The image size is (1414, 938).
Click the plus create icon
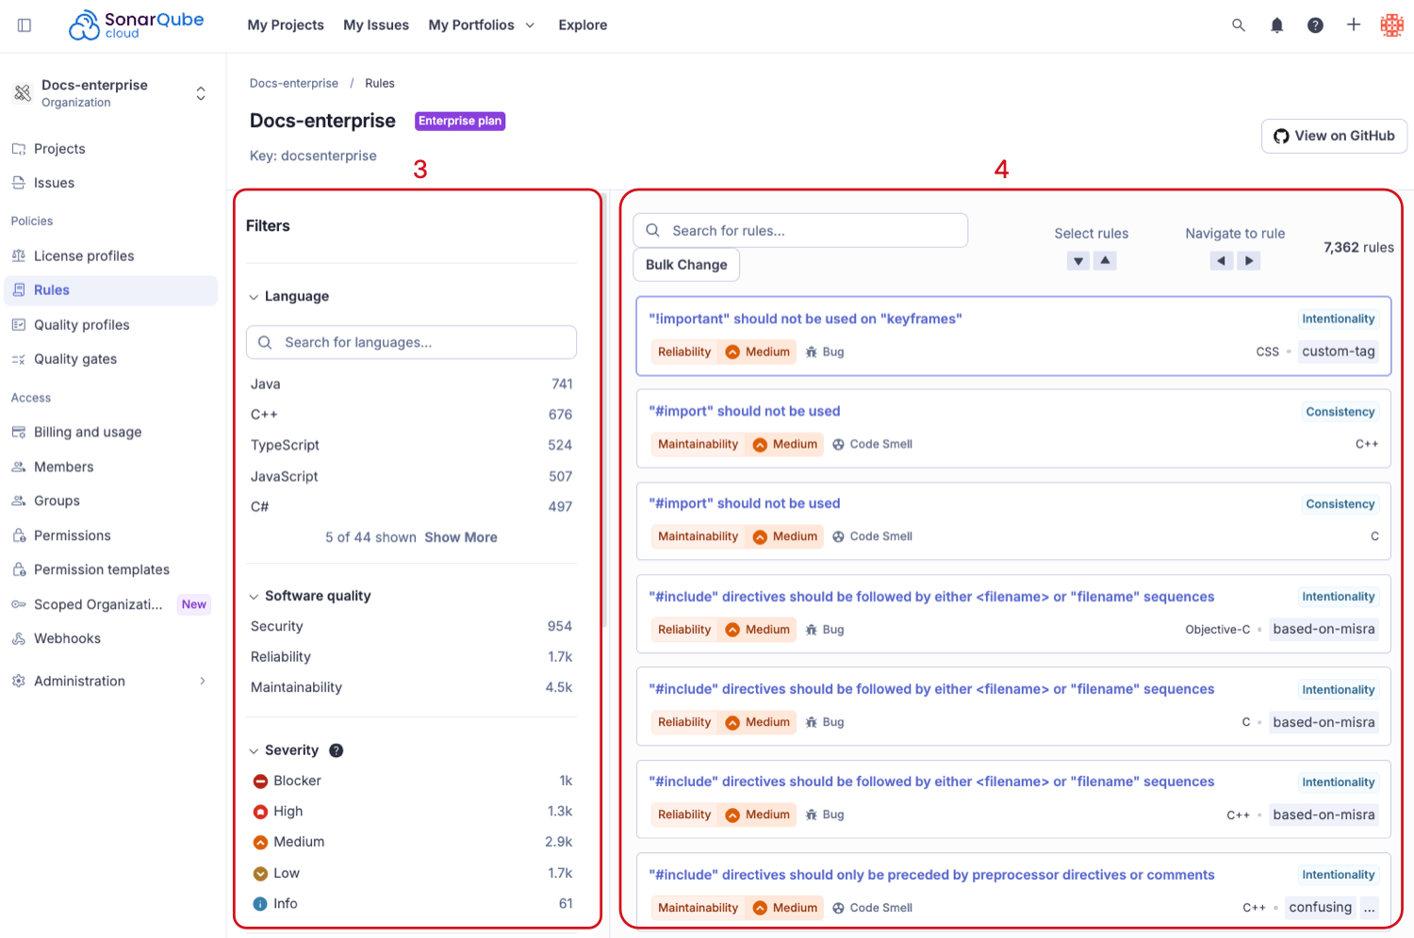pos(1354,25)
